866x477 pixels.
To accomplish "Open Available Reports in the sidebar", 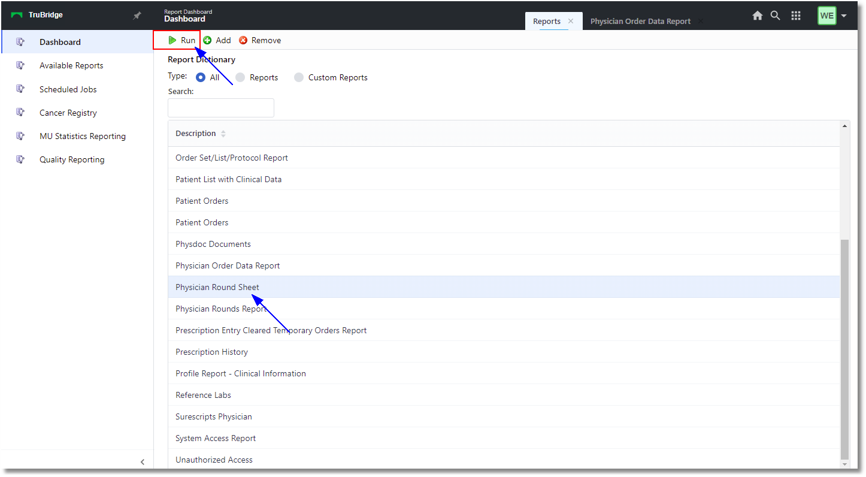I will (x=71, y=65).
